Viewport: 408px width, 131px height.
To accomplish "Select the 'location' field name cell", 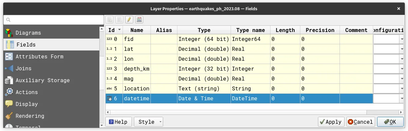I will point(137,88).
